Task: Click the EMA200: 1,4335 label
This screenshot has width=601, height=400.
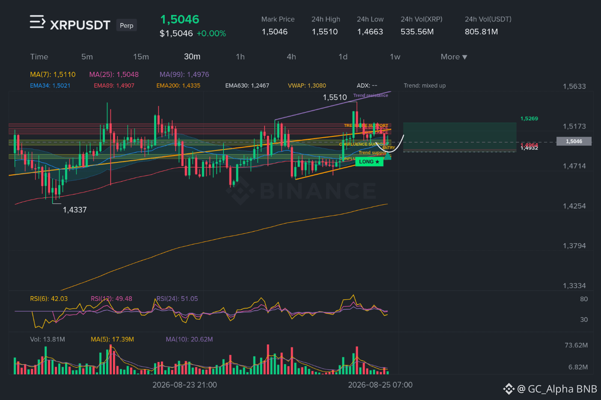Action: [178, 85]
